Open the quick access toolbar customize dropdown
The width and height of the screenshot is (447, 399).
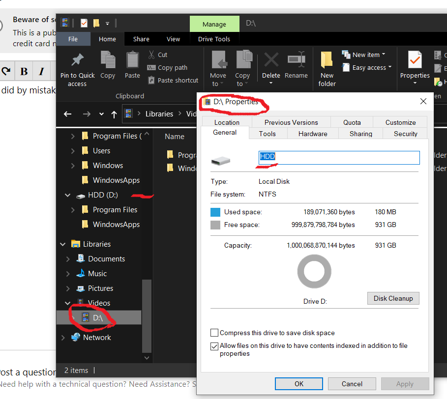click(108, 24)
